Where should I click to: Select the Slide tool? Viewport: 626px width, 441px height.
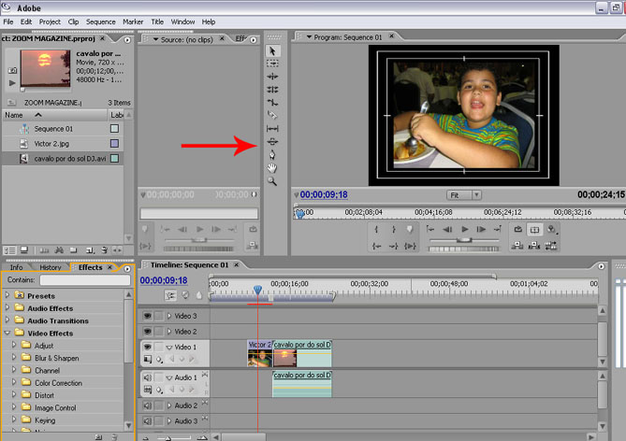[x=272, y=141]
